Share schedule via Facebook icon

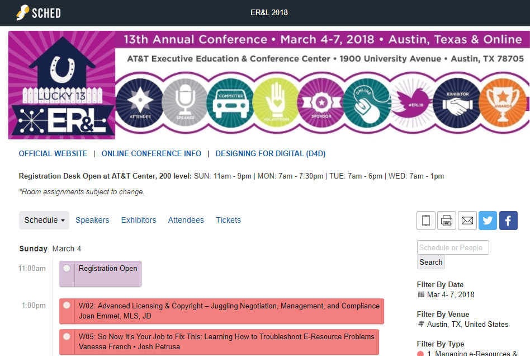pyautogui.click(x=508, y=221)
